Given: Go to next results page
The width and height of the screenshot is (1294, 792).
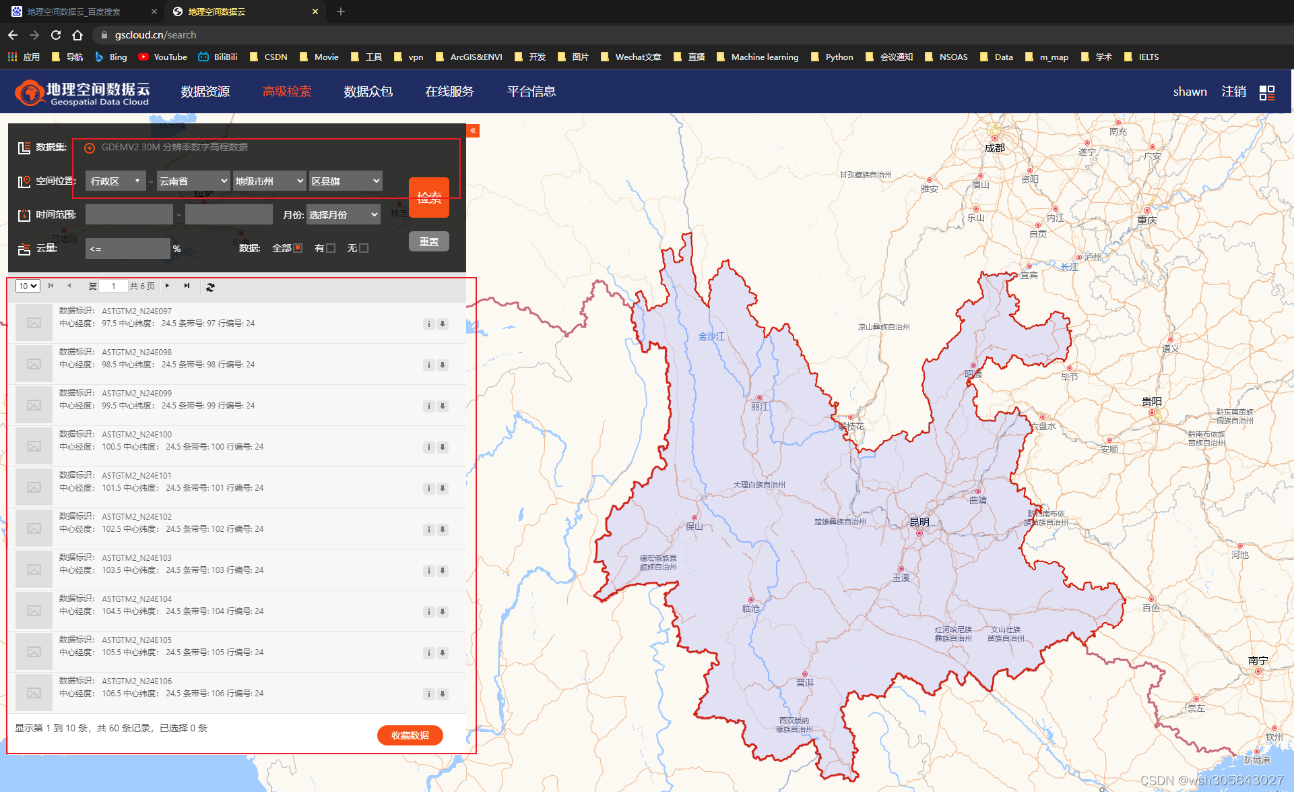Looking at the screenshot, I should click(167, 286).
